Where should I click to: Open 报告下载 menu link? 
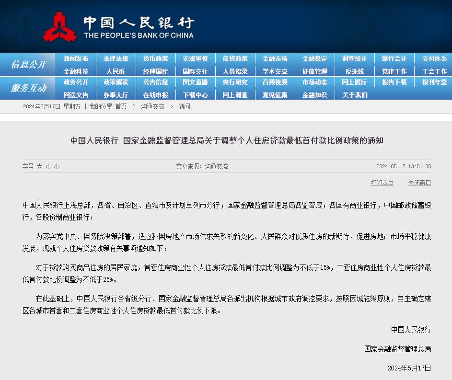tap(394, 82)
